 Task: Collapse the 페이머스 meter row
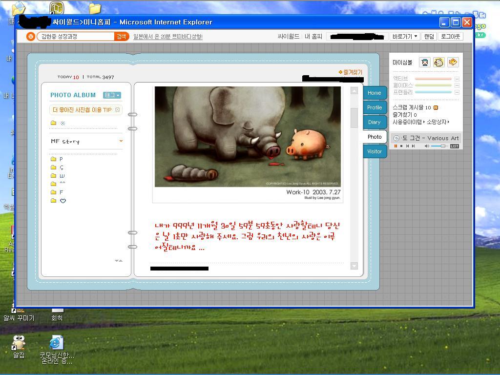457,85
